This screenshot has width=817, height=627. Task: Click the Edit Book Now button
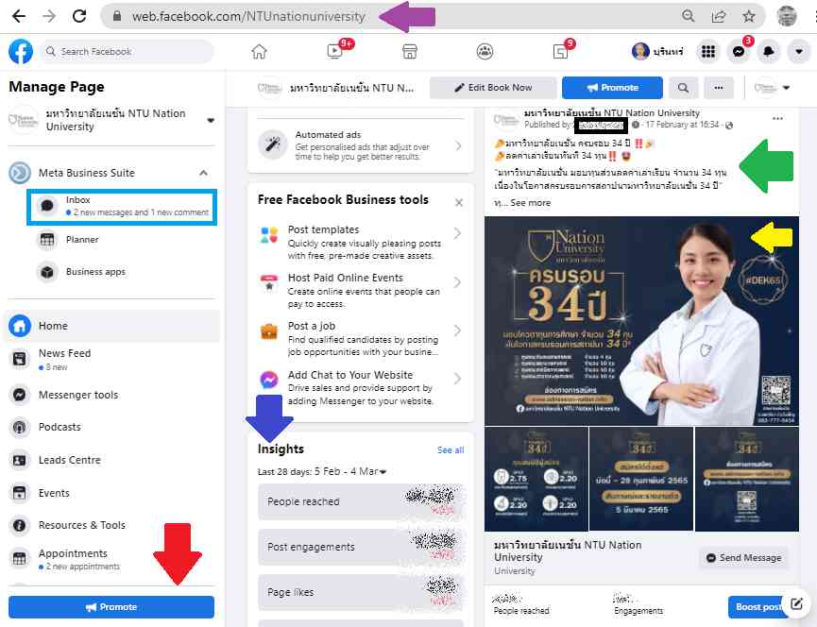pyautogui.click(x=492, y=88)
